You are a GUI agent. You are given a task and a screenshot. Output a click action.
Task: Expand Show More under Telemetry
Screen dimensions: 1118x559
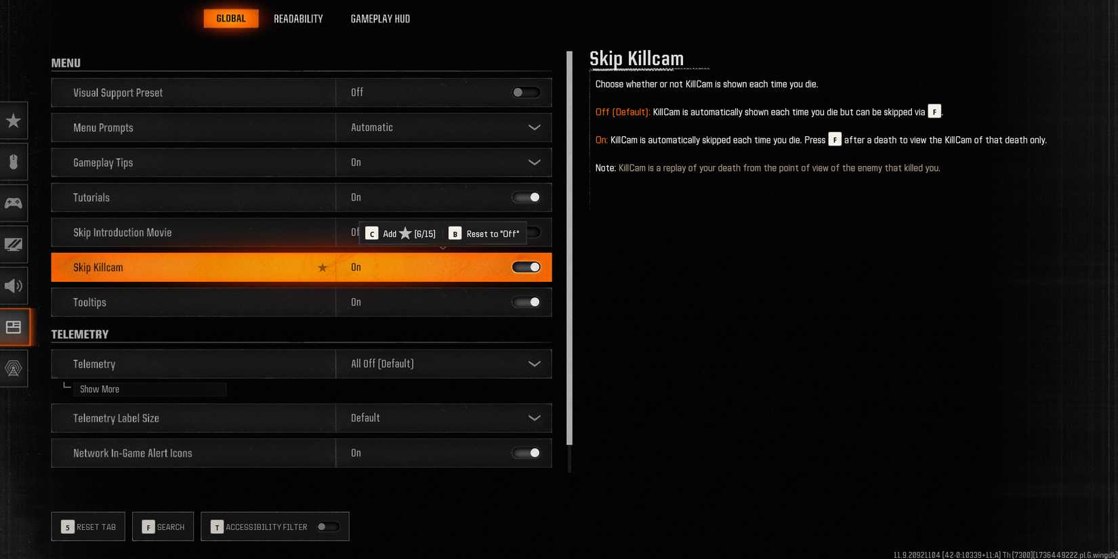[100, 389]
